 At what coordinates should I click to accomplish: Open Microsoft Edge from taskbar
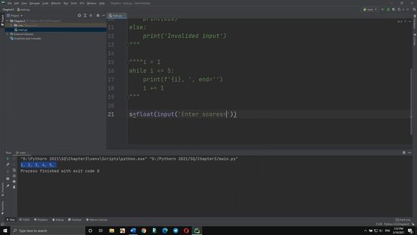pos(165,230)
